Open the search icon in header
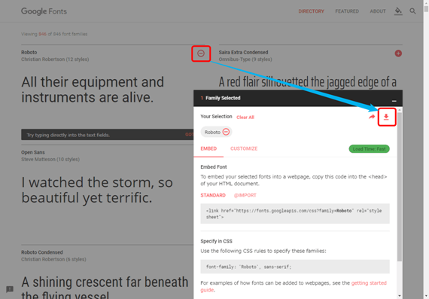Viewport: 429px width, 299px height. [412, 11]
